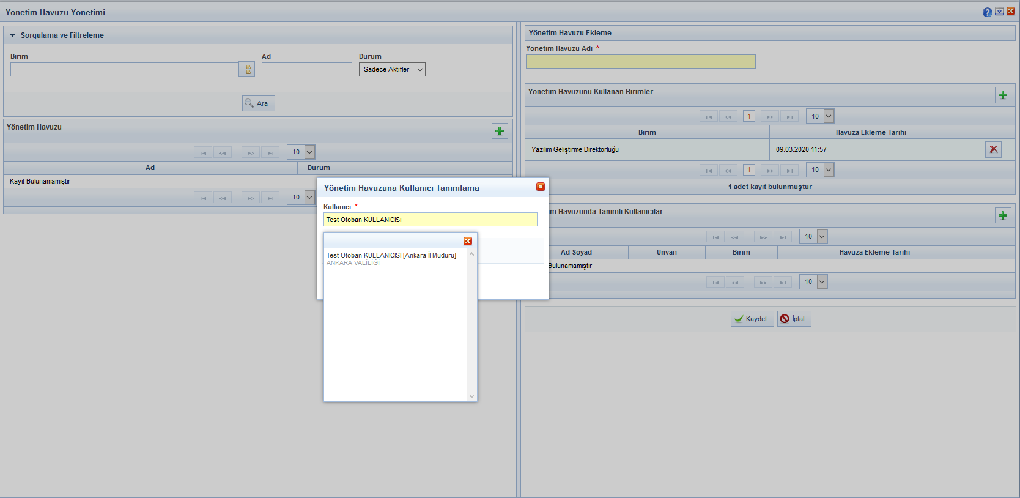Add a new Yönetim Havuzu with plus icon
This screenshot has height=498, width=1020.
click(500, 131)
